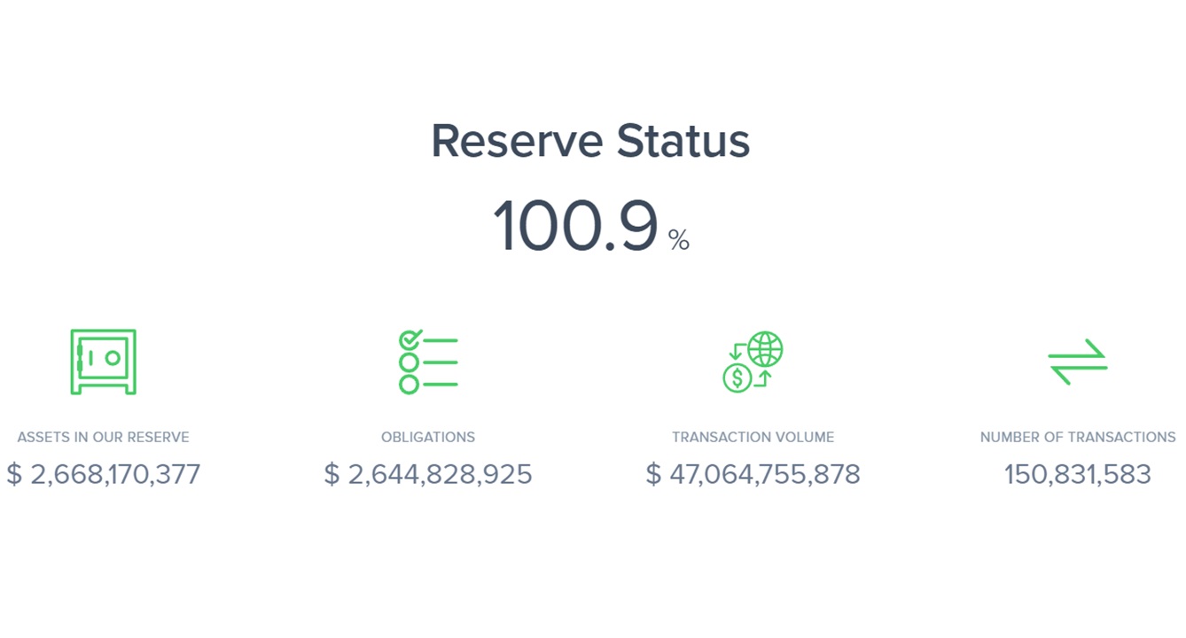Select the Assets in Our Reserve label
1186x638 pixels.
click(x=103, y=437)
